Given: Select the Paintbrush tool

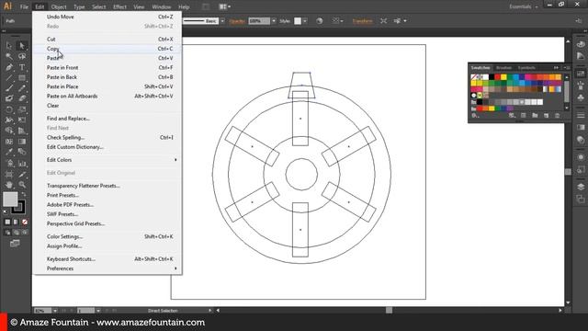Looking at the screenshot, I should pyautogui.click(x=9, y=88).
